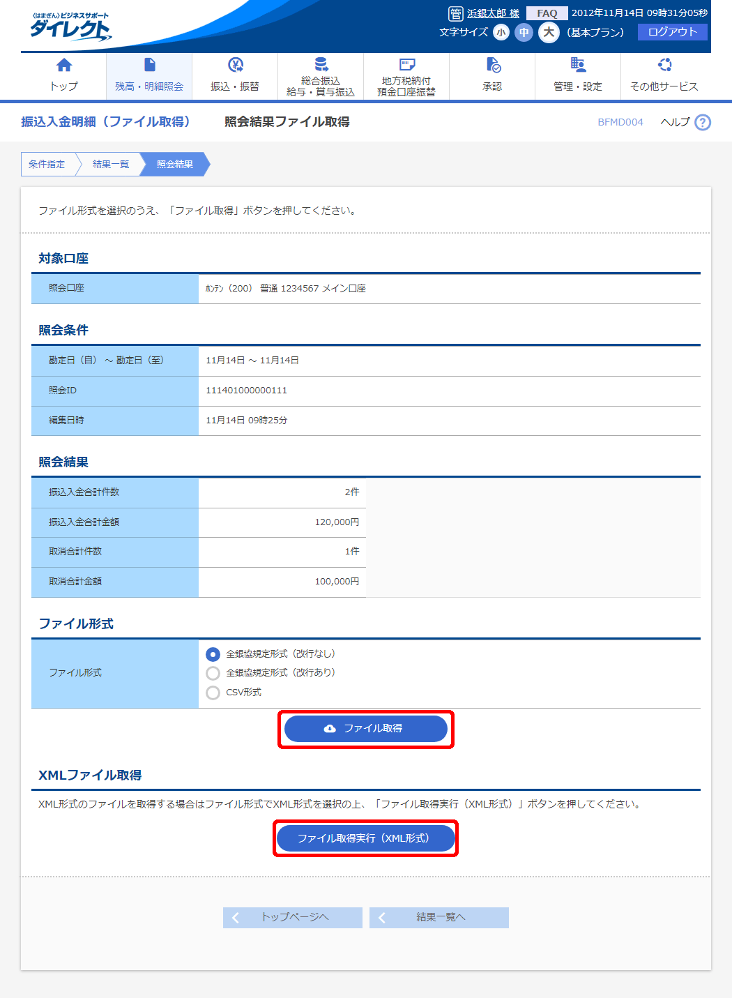Click the help question mark icon

tap(703, 123)
